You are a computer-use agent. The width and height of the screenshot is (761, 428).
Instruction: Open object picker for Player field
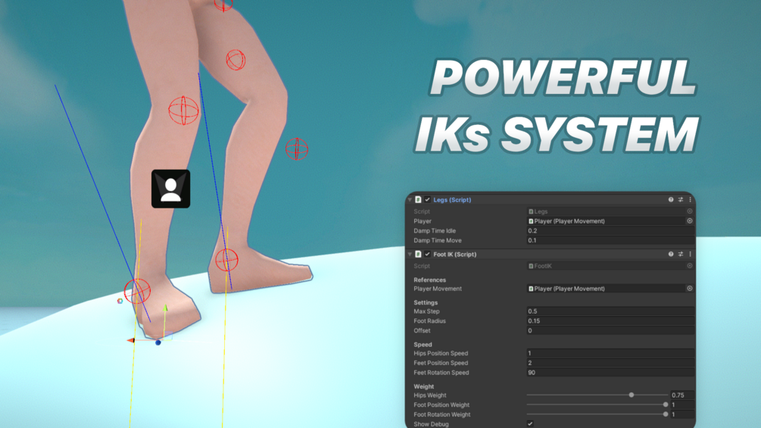[690, 221]
